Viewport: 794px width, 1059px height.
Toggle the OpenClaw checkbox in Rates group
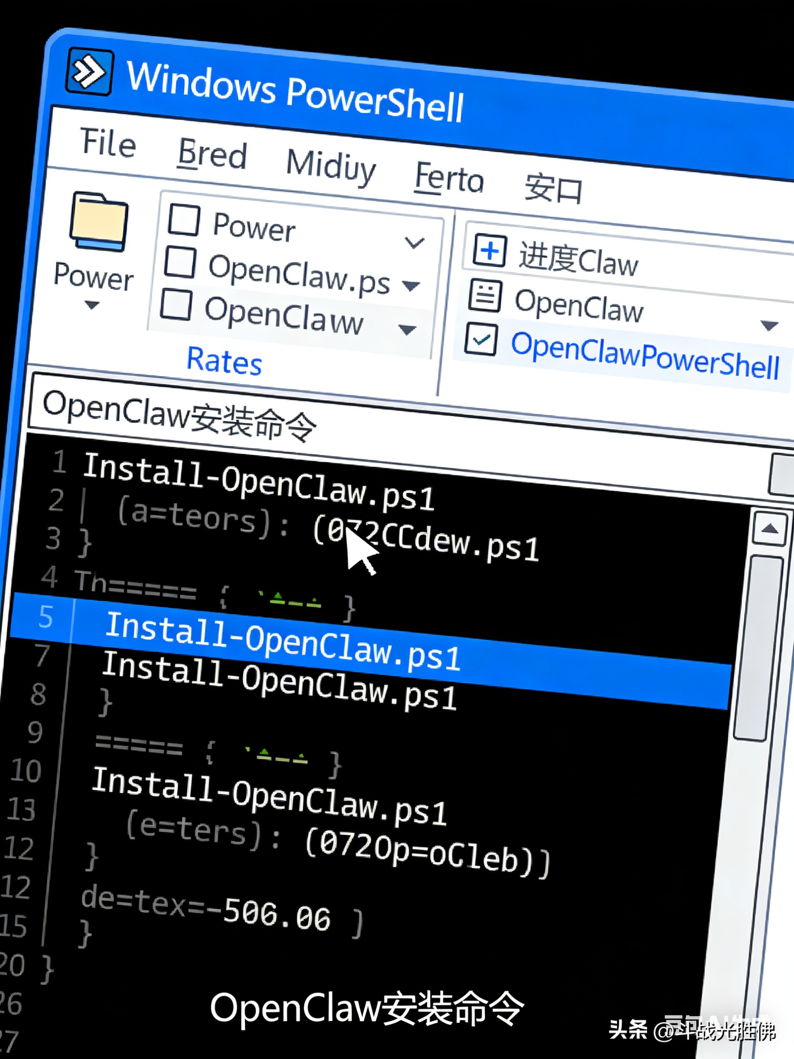[176, 305]
